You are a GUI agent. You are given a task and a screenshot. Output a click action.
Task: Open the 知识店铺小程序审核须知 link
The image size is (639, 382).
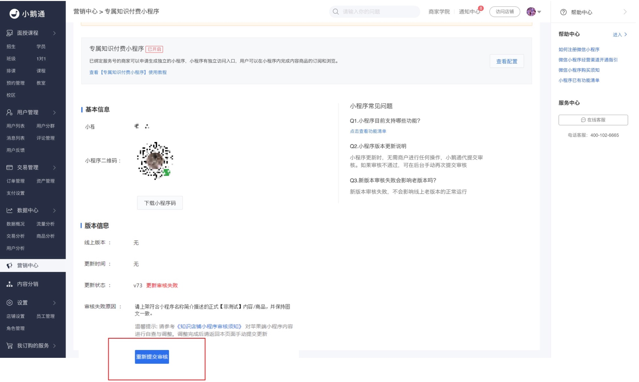coord(209,326)
